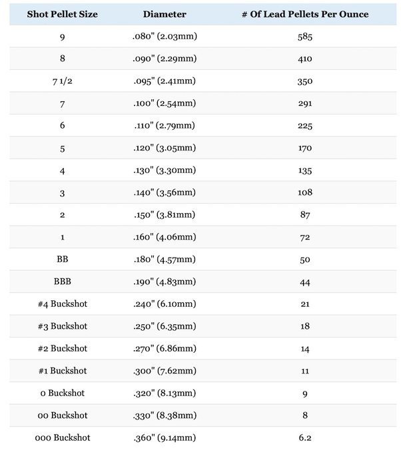This screenshot has width=401, height=450.
Task: Click the #2 Buckshot row label
Action: point(63,348)
